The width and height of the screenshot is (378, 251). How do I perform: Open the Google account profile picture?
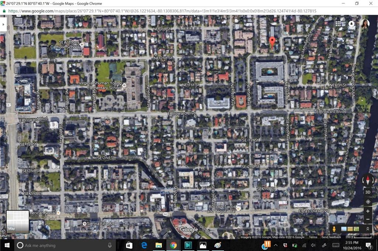(365, 24)
